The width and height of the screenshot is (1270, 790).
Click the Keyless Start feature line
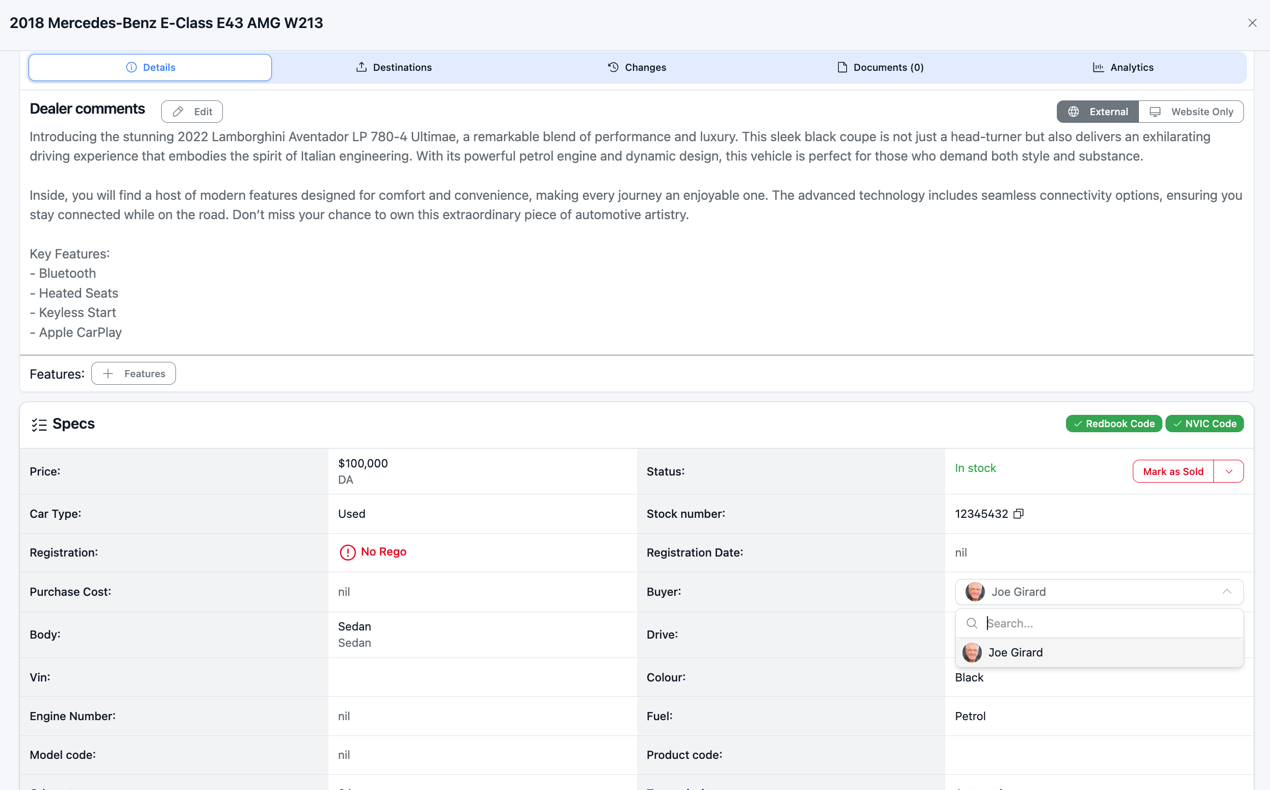[72, 312]
